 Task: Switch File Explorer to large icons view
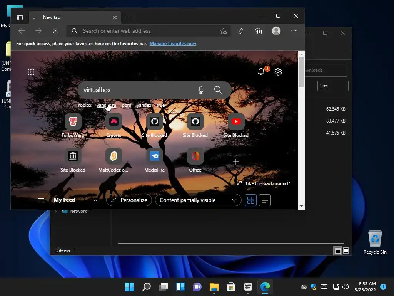[346, 251]
